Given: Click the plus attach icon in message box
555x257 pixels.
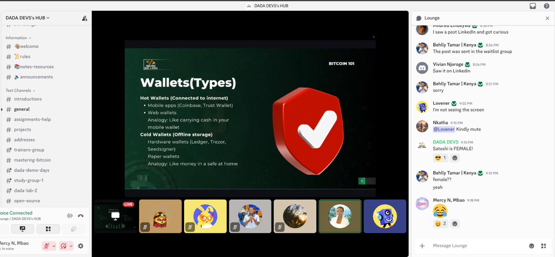Looking at the screenshot, I should pyautogui.click(x=422, y=246).
